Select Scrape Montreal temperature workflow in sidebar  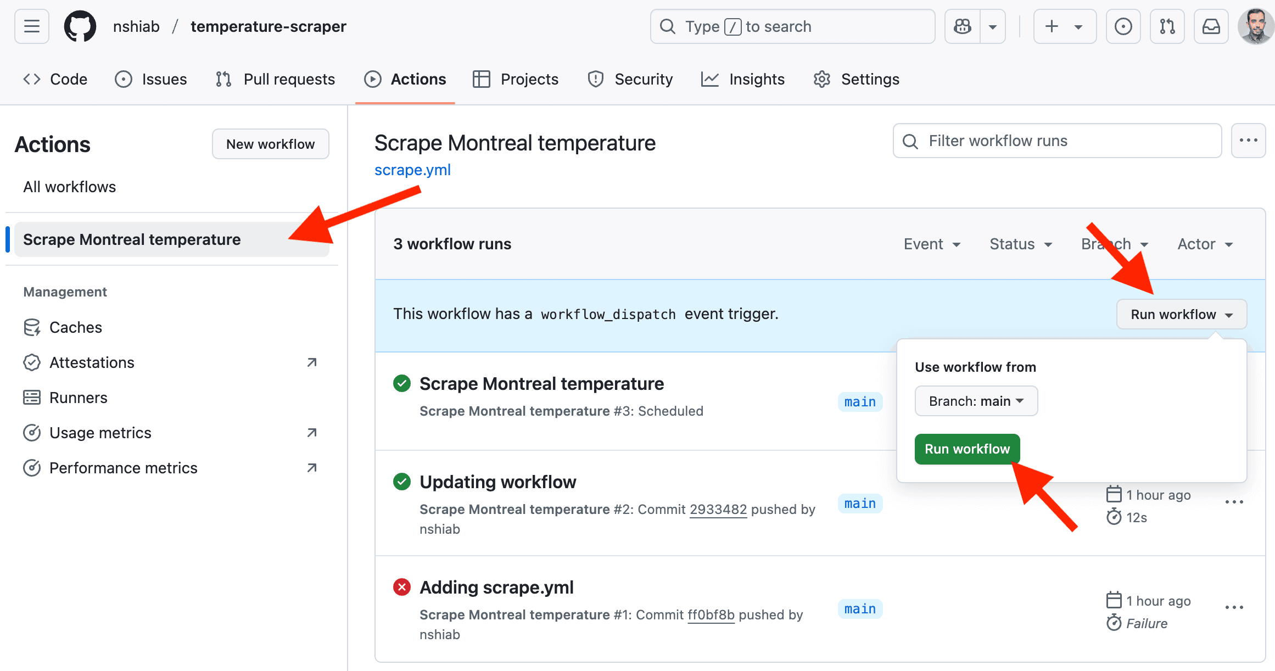172,239
